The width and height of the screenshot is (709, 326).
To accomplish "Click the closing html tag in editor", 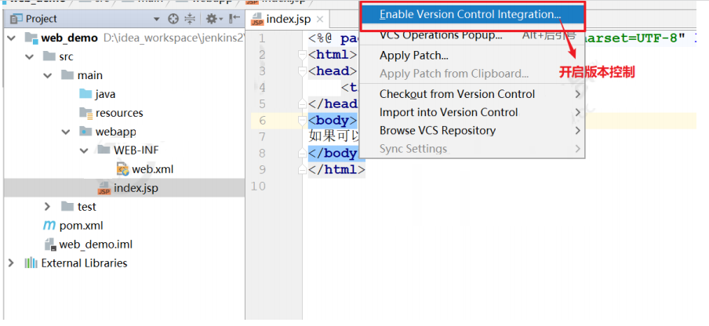I will click(336, 170).
